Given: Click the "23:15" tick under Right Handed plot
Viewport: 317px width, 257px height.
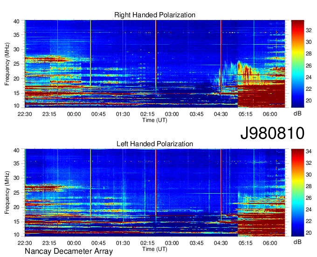Looking at the screenshot, I should coord(49,114).
